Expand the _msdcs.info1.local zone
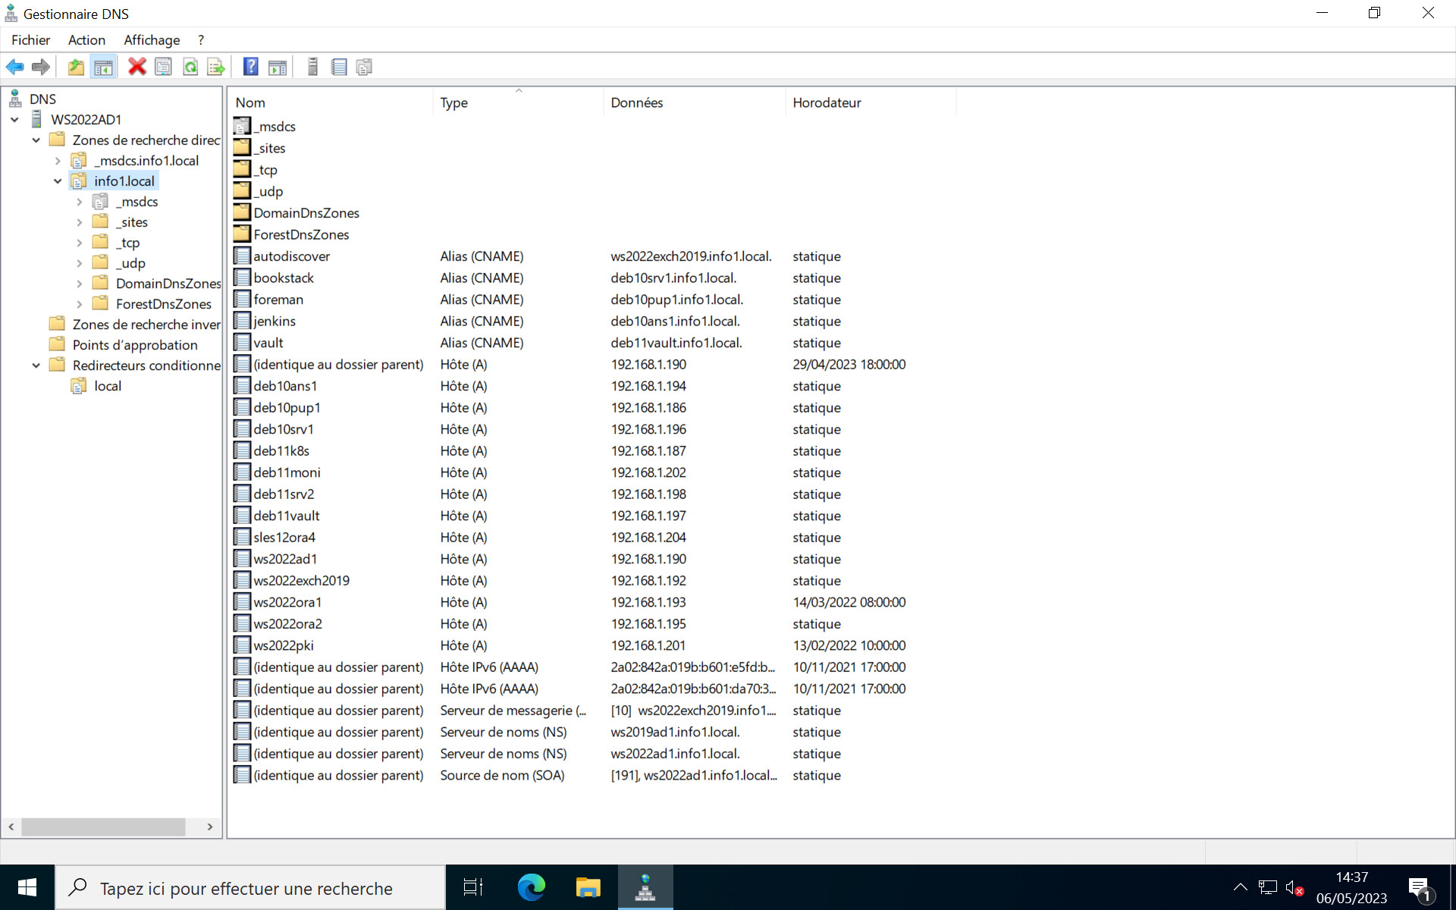 click(58, 161)
